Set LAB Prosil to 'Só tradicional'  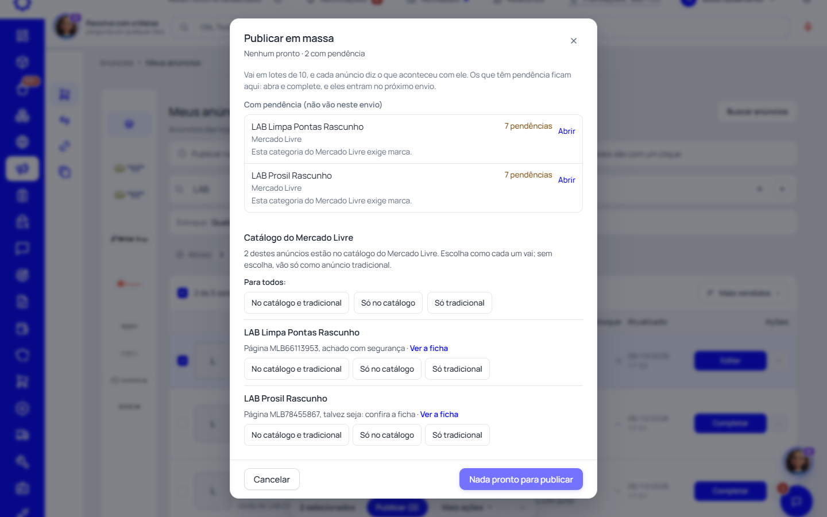[457, 435]
